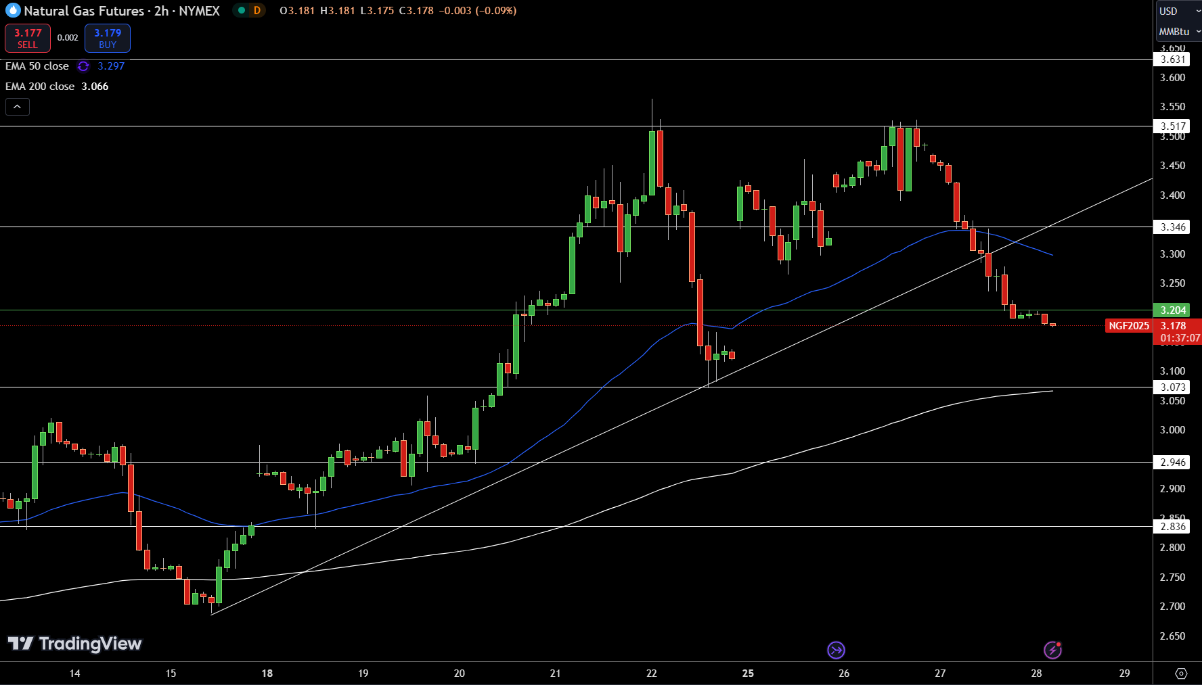The width and height of the screenshot is (1202, 685).
Task: Click the 3.066 EMA 200 value
Action: click(x=95, y=87)
